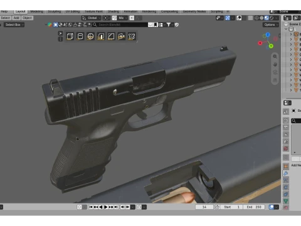The height and width of the screenshot is (226, 301).
Task: Add a new workspace with plus button
Action: pos(228,11)
